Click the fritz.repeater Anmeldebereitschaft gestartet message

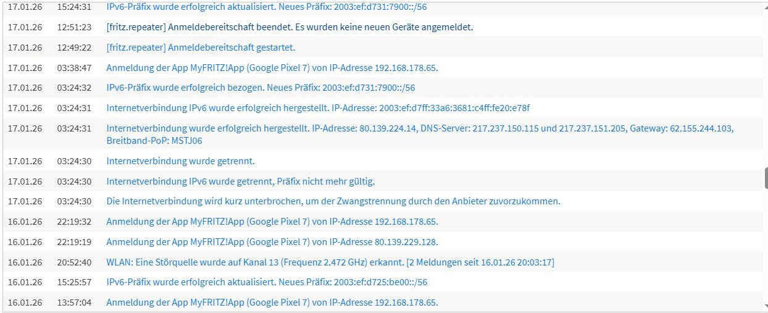201,48
